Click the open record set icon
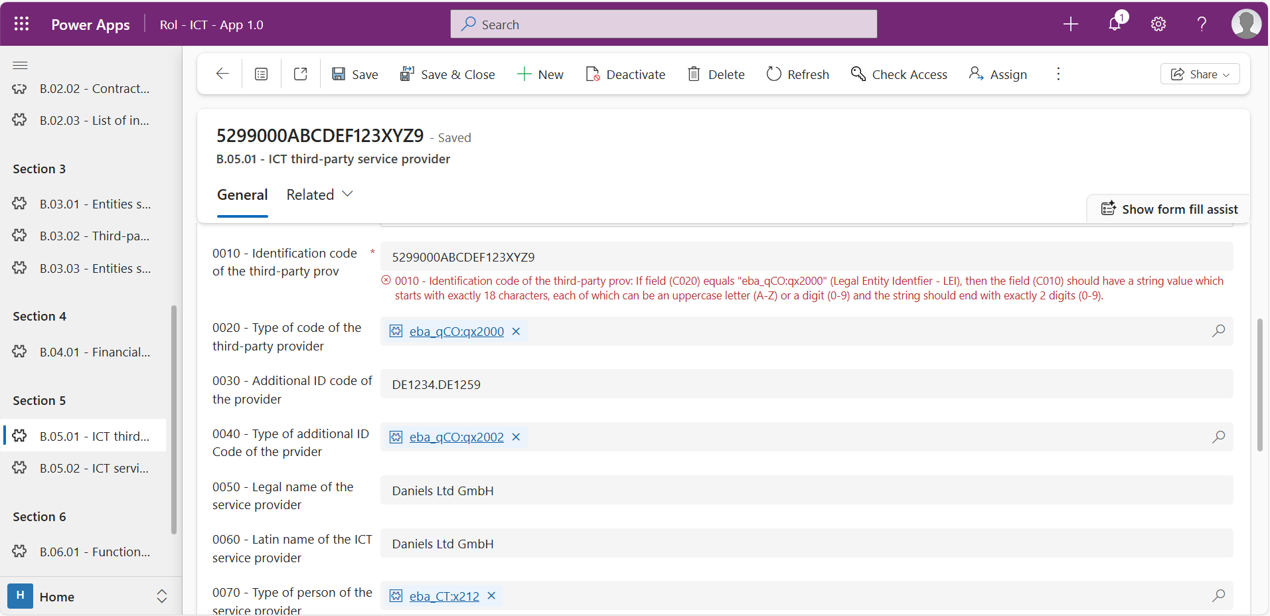 click(262, 74)
